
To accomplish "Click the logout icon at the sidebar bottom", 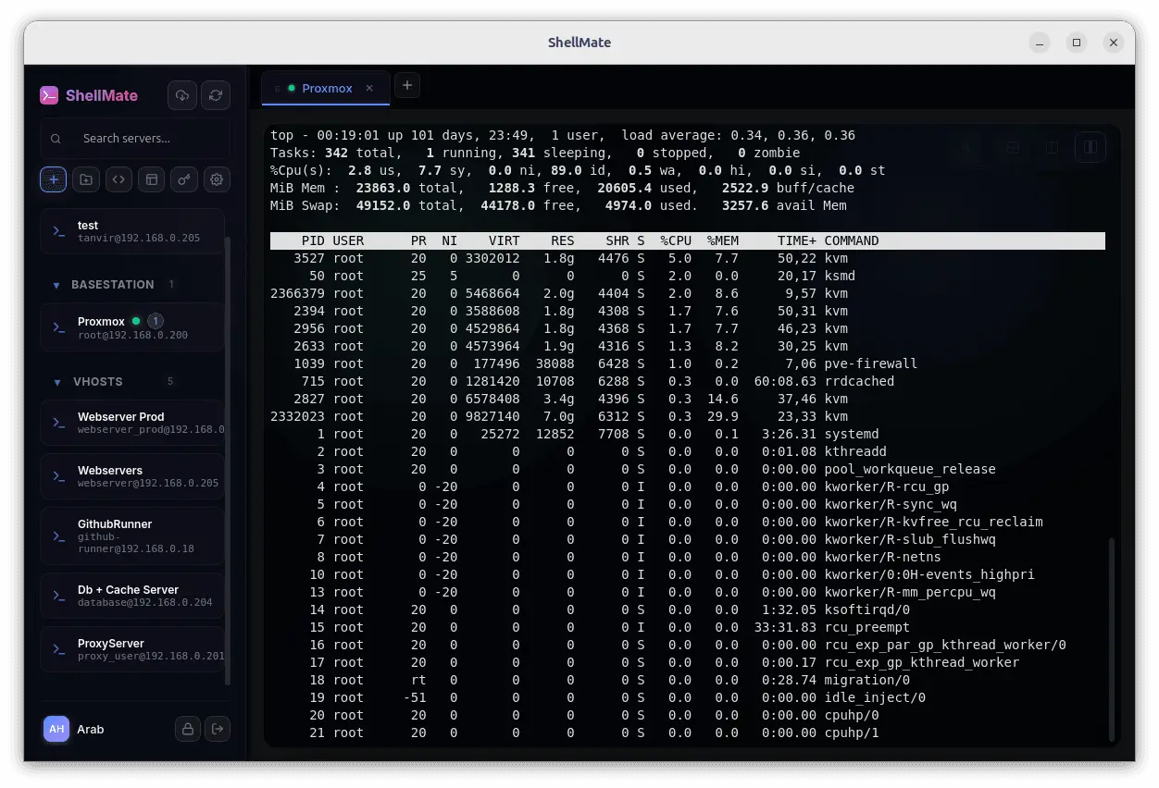I will tap(218, 729).
